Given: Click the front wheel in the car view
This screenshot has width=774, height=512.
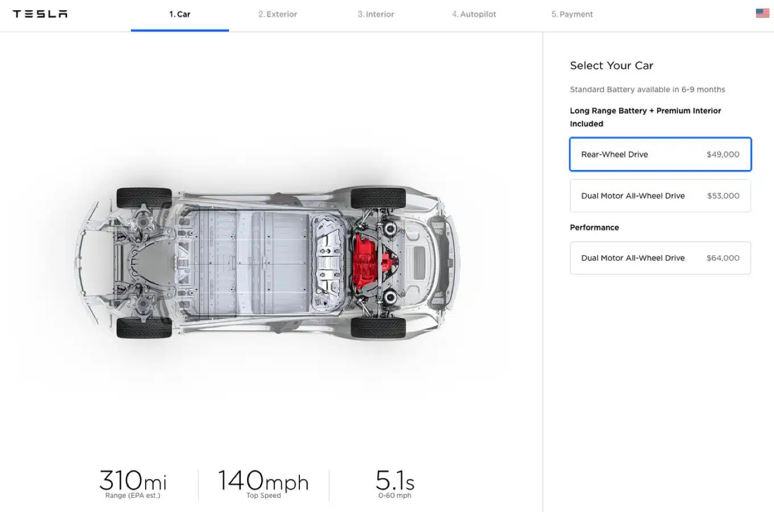Looking at the screenshot, I should click(144, 197).
